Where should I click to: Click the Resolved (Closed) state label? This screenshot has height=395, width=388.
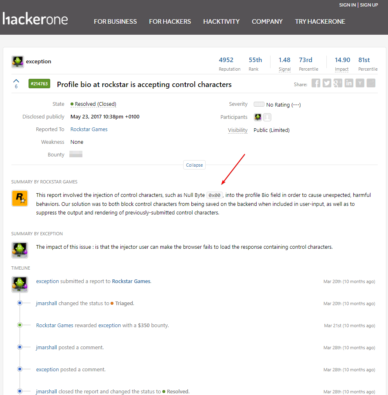(93, 104)
